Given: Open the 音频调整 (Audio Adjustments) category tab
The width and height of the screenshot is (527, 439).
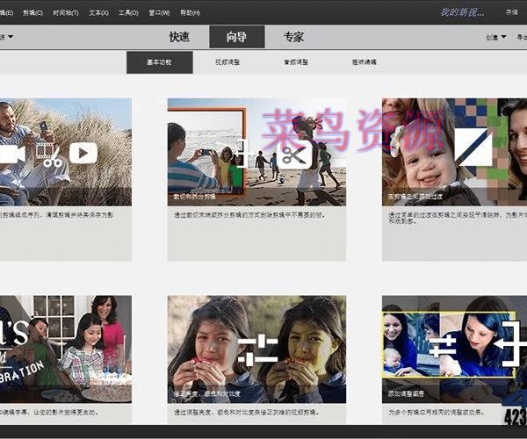Looking at the screenshot, I should pos(295,62).
